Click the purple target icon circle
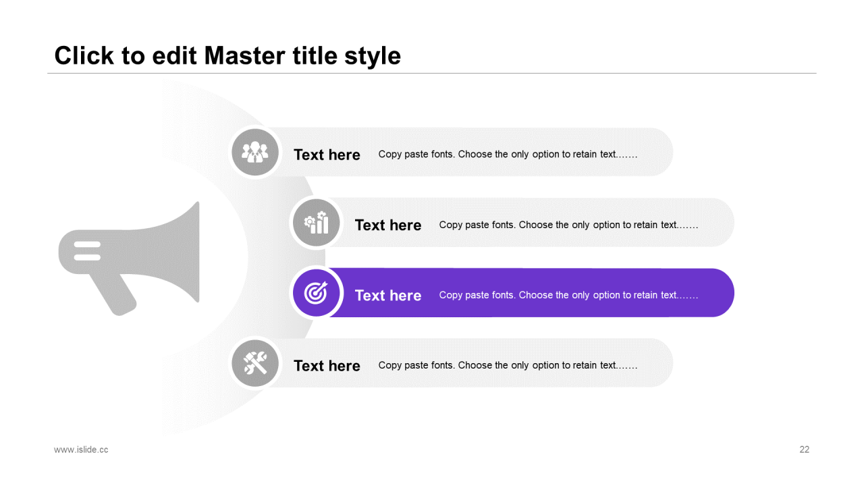The height and width of the screenshot is (486, 864). pos(316,293)
